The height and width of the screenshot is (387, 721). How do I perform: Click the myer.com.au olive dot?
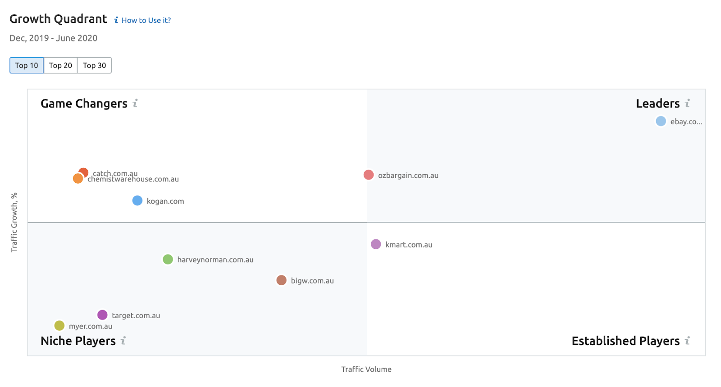click(x=59, y=325)
